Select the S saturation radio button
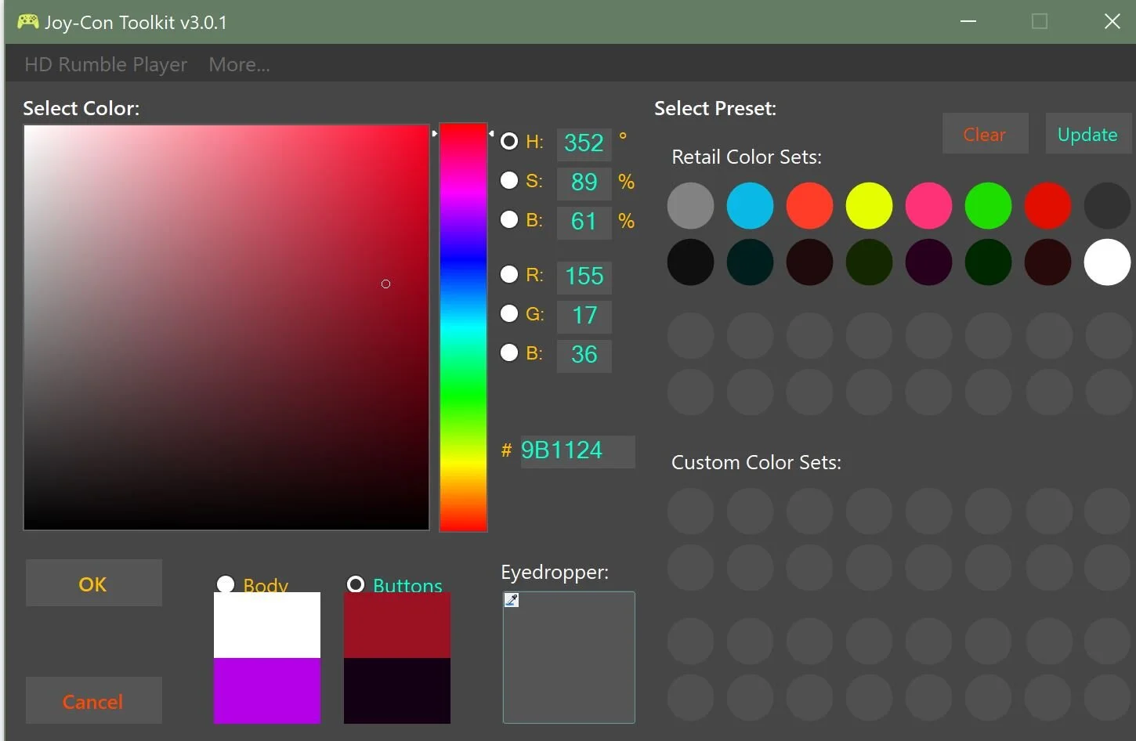The image size is (1136, 741). (509, 180)
